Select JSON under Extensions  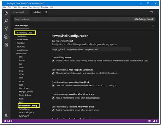pos(21,81)
